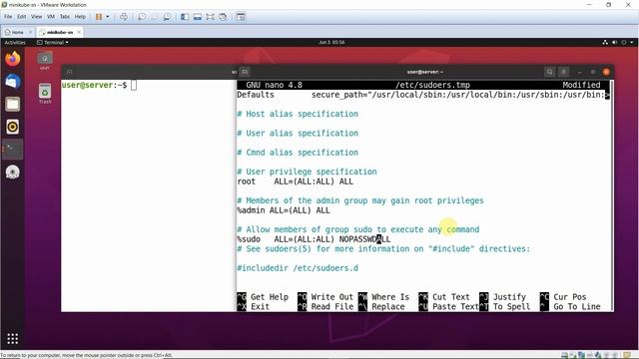Click the '# User privilege specification' comment

[x=308, y=172]
